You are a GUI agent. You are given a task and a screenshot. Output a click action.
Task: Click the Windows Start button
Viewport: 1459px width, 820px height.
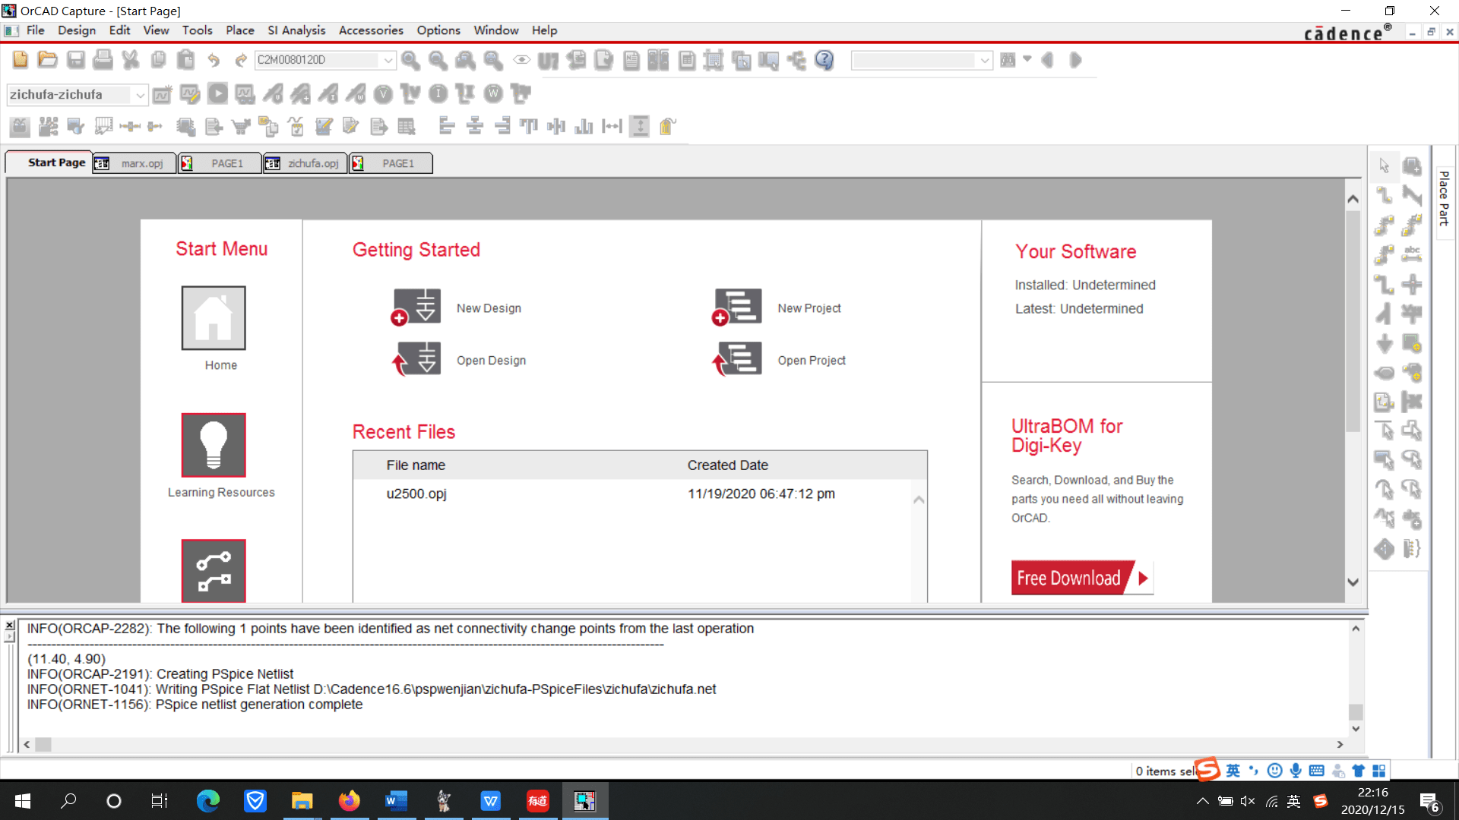click(x=23, y=801)
